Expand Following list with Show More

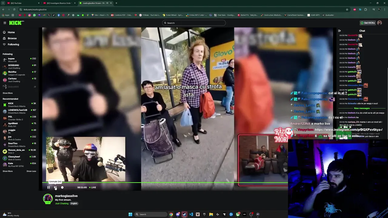point(8,93)
